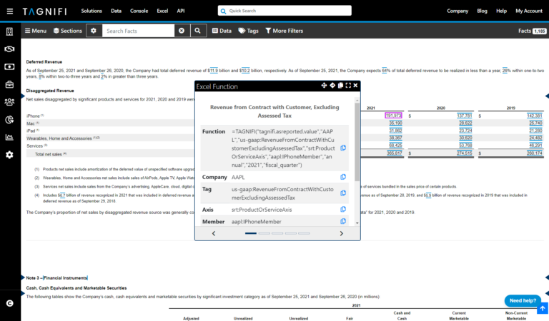
Task: Select the iPhone 2020 value 137,781
Action: click(x=464, y=116)
